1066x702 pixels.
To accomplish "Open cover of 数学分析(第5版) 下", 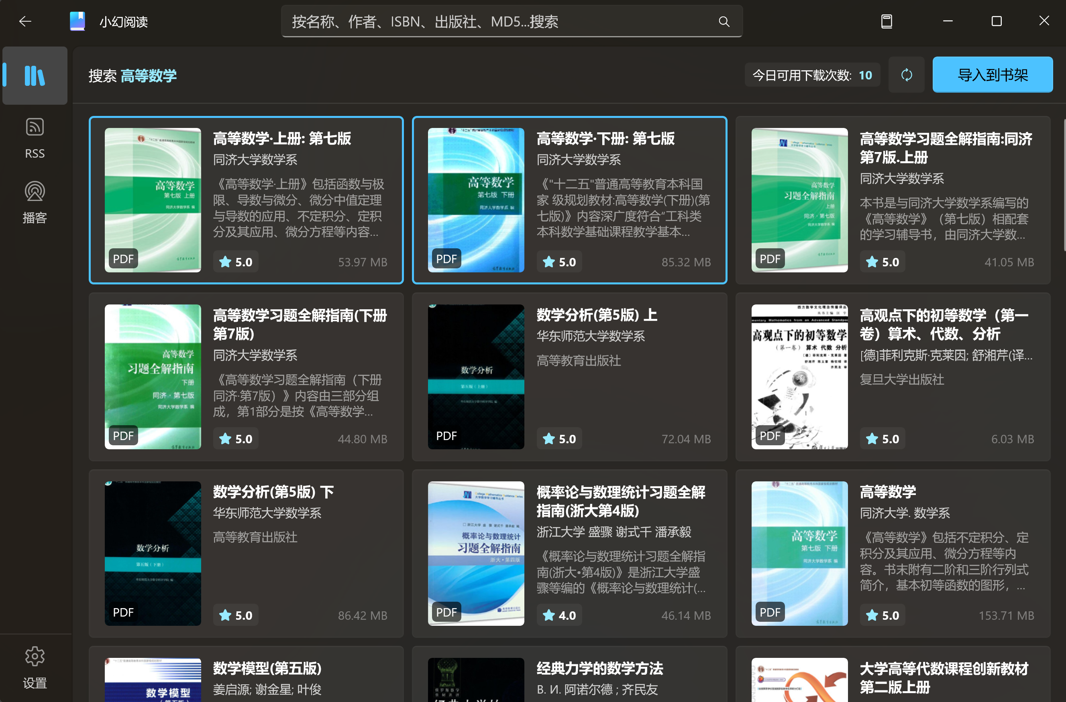I will pos(153,553).
